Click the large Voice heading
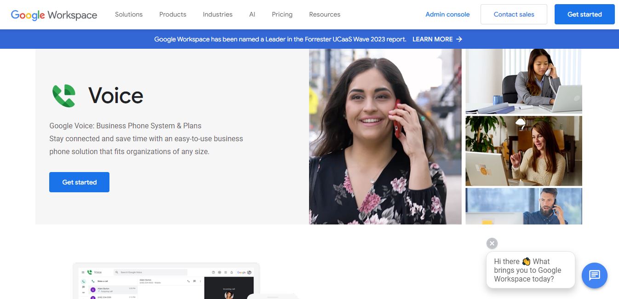619x299 pixels. pos(116,96)
